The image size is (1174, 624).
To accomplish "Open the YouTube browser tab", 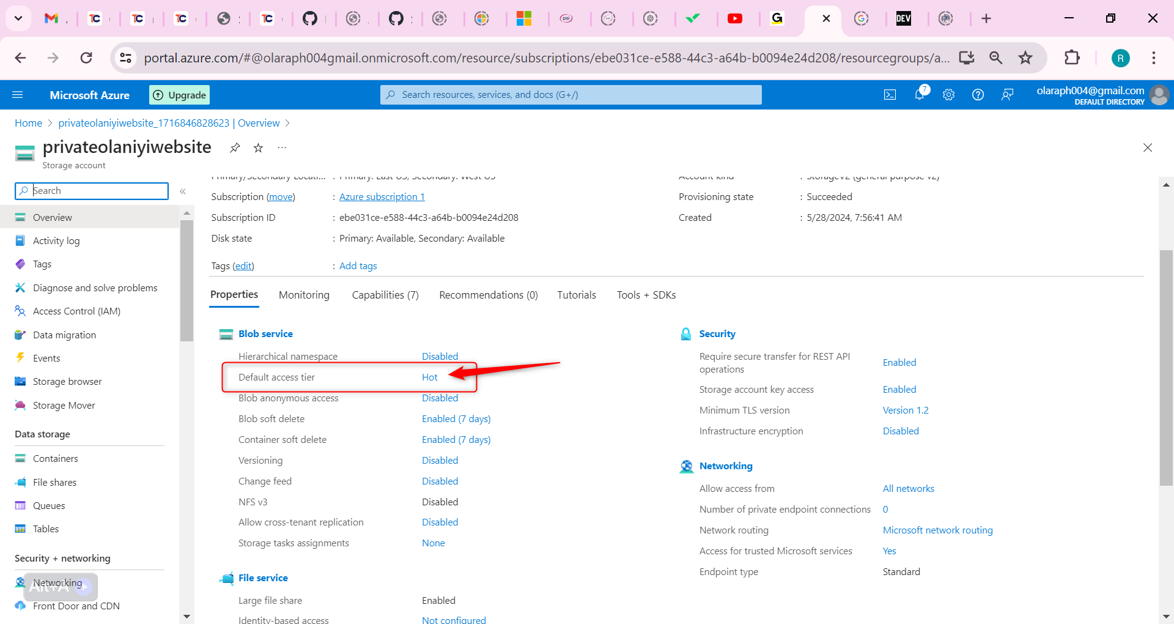I will tap(735, 18).
